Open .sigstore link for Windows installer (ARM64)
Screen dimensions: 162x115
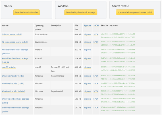point(88,91)
